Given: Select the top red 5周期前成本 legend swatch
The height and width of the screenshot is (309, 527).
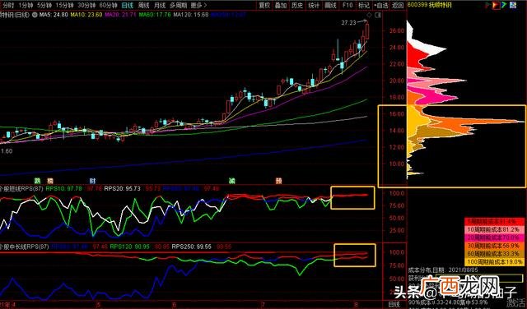Looking at the screenshot, I should point(494,222).
